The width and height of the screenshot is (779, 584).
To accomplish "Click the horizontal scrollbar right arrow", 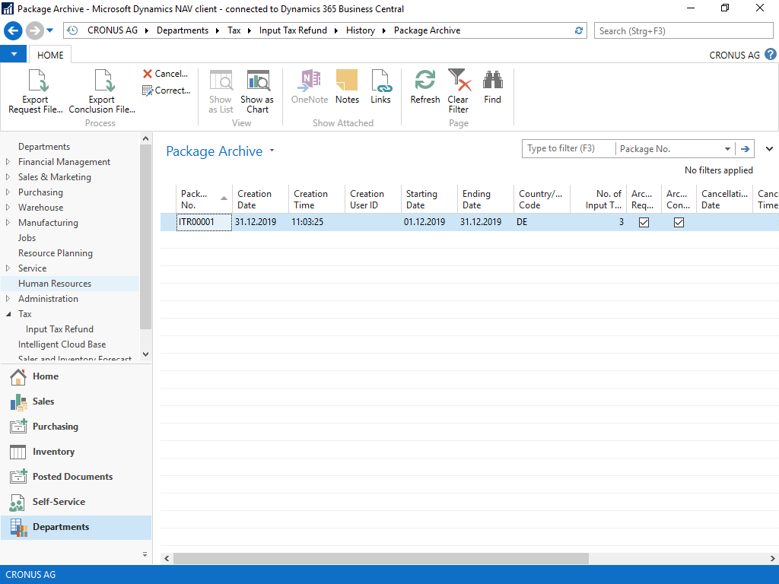I will coord(773,559).
